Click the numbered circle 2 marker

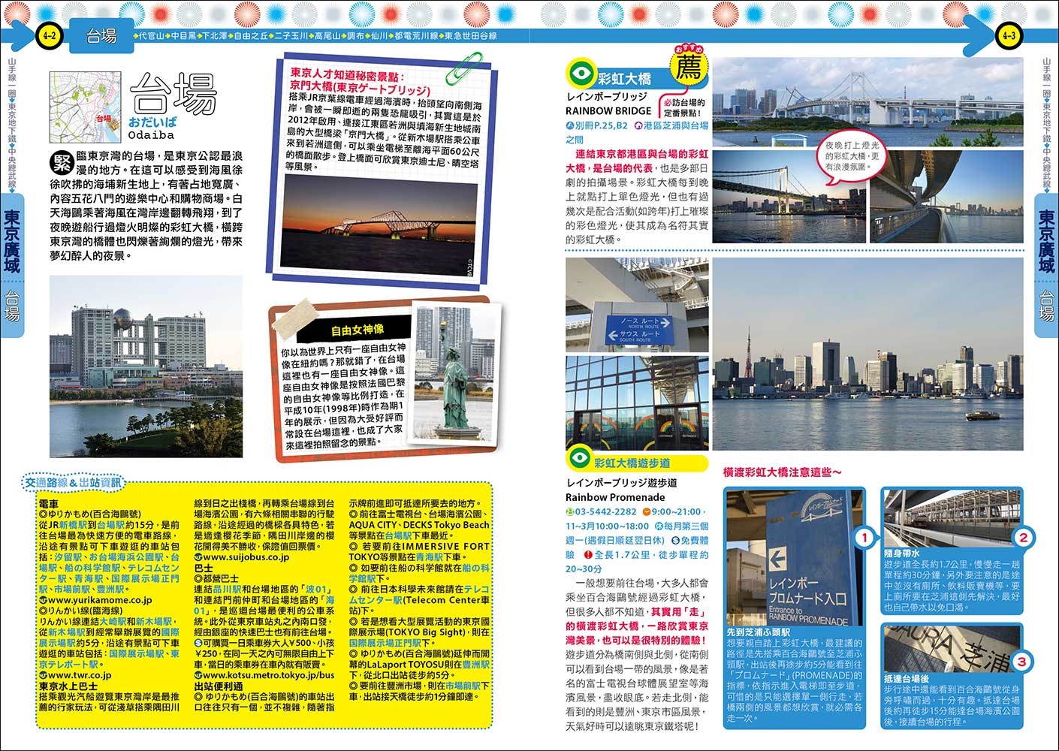1022,538
